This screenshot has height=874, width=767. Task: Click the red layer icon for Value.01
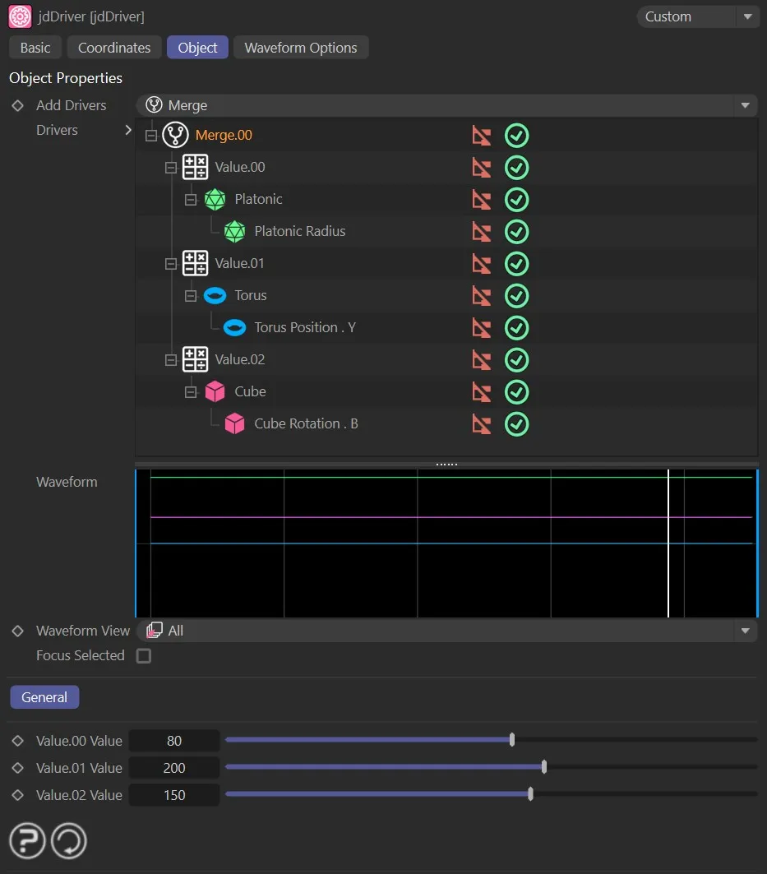click(482, 264)
